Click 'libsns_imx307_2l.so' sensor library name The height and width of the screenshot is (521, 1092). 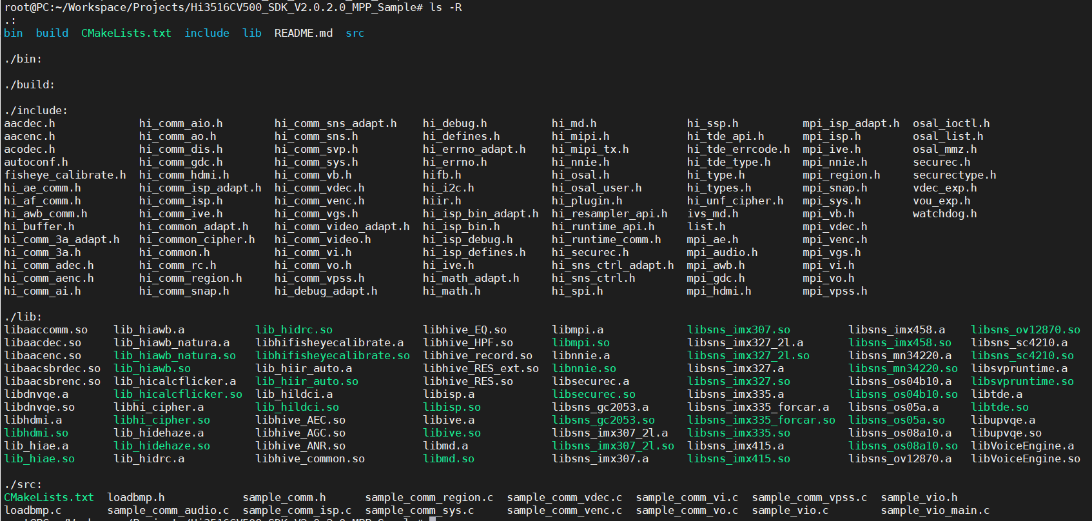pos(613,446)
